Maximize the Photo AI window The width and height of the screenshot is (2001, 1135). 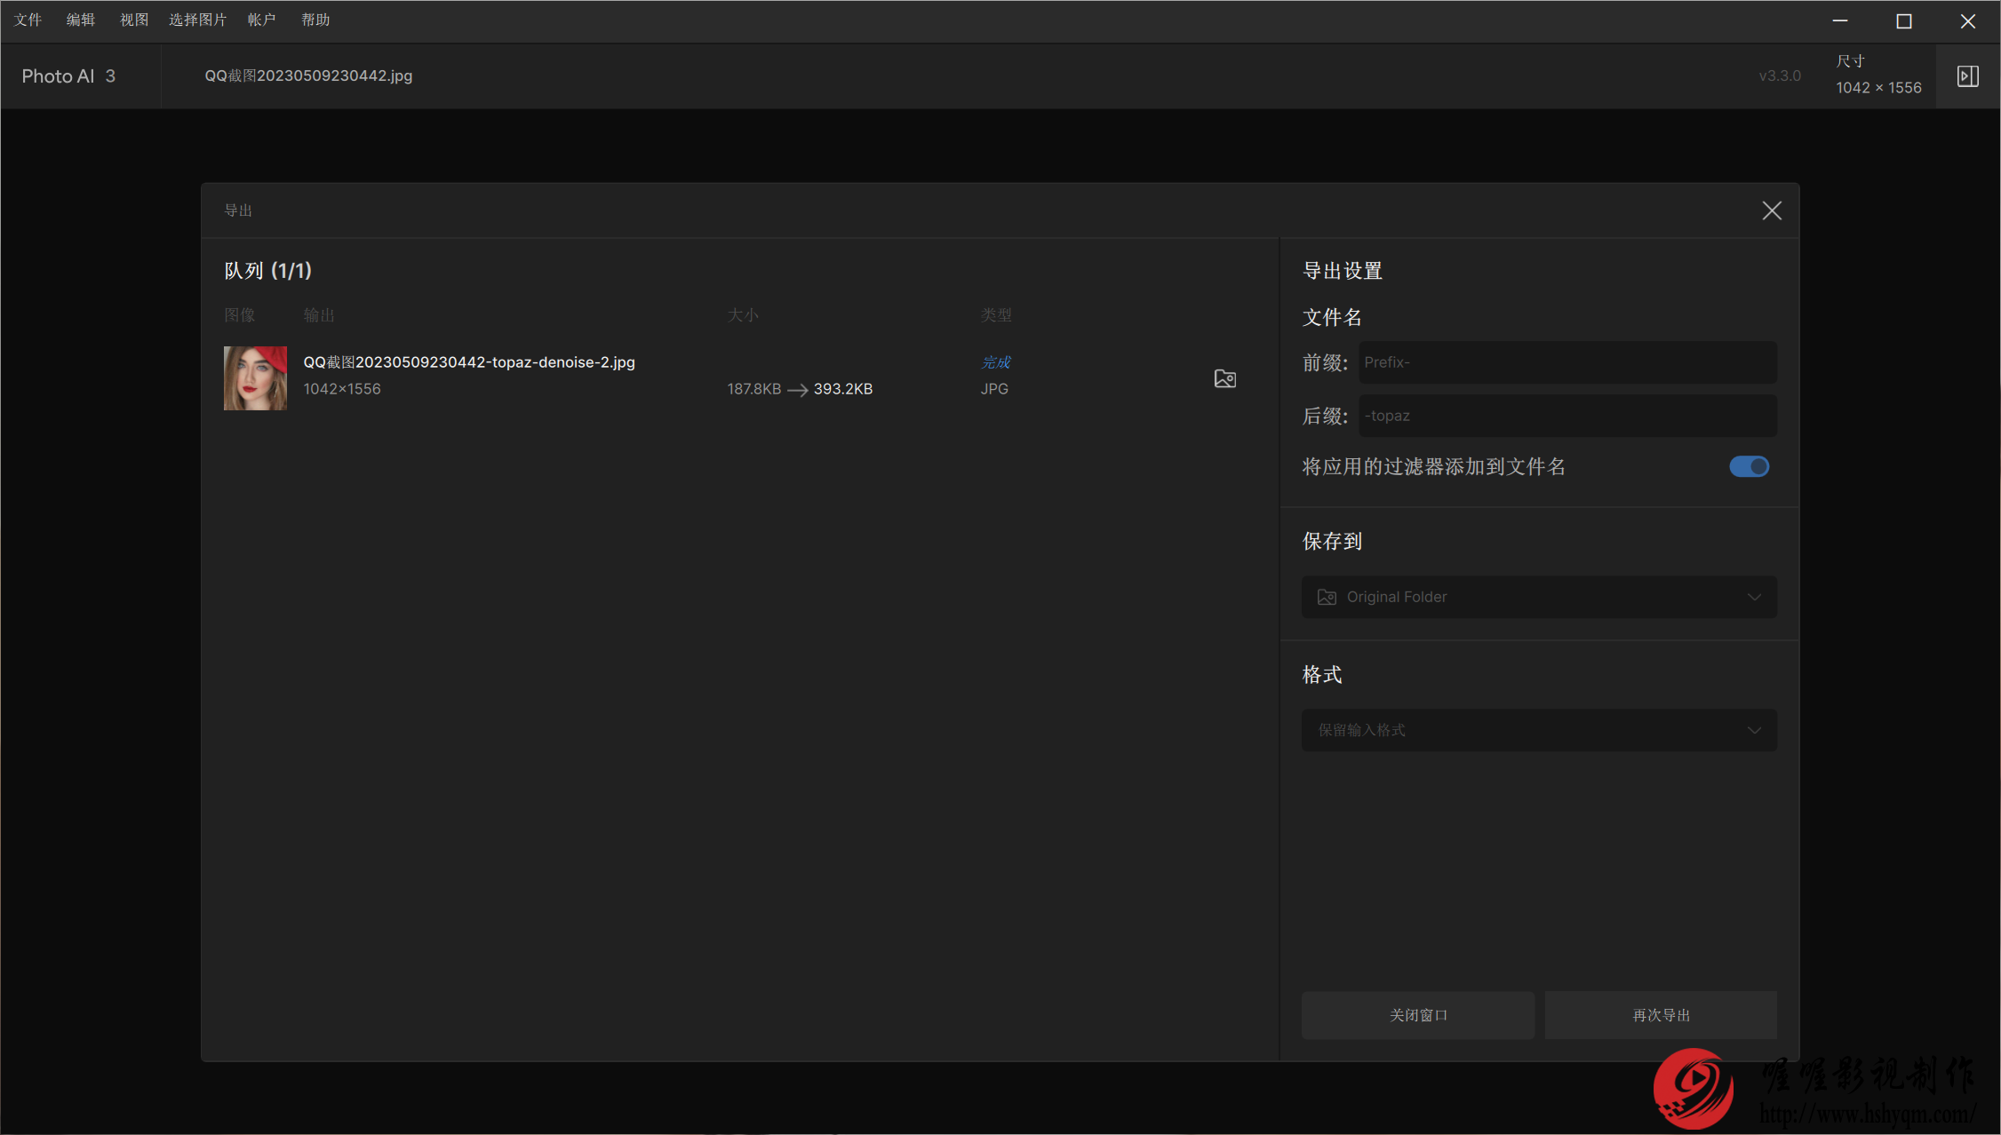click(1904, 20)
